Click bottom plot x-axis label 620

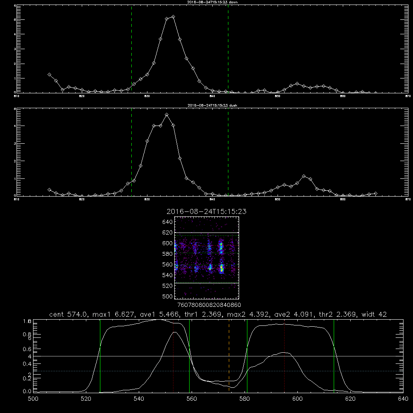(350, 399)
